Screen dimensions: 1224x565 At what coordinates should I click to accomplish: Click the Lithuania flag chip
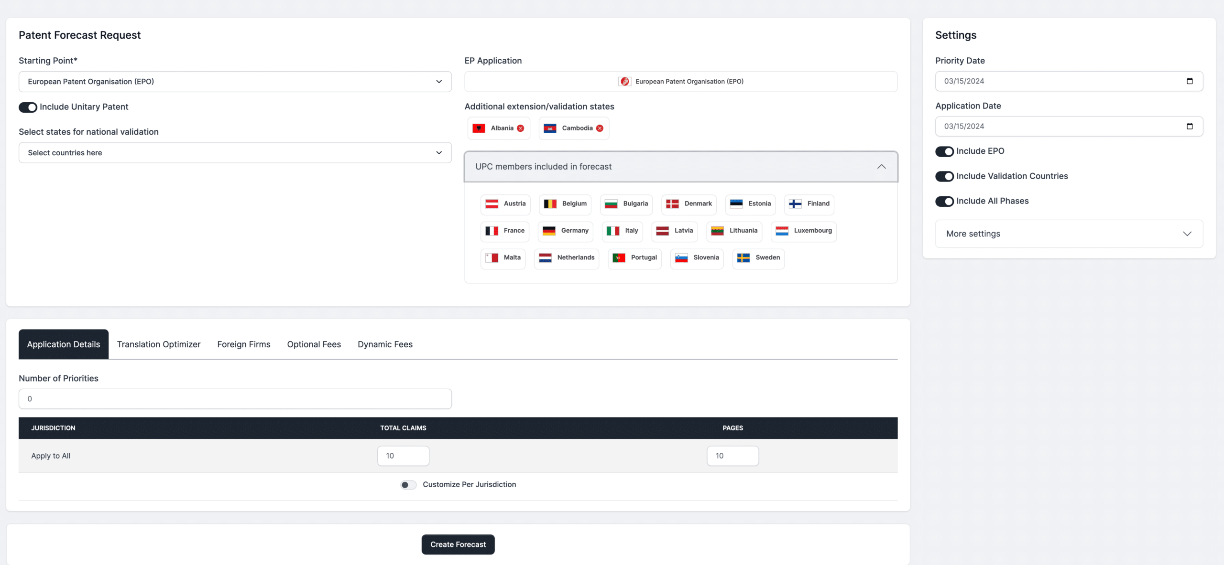click(x=734, y=231)
